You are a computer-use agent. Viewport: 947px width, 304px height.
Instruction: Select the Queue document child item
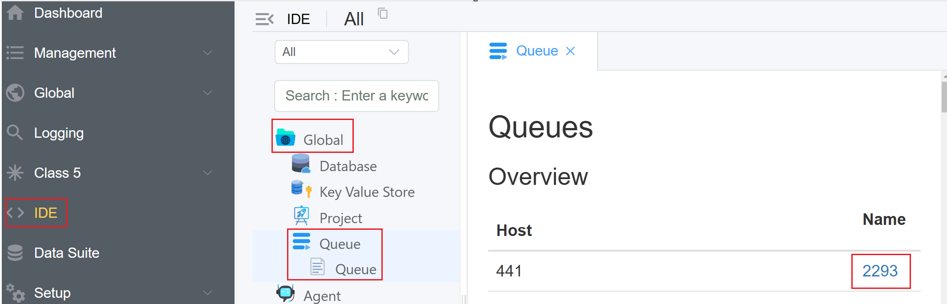(355, 269)
